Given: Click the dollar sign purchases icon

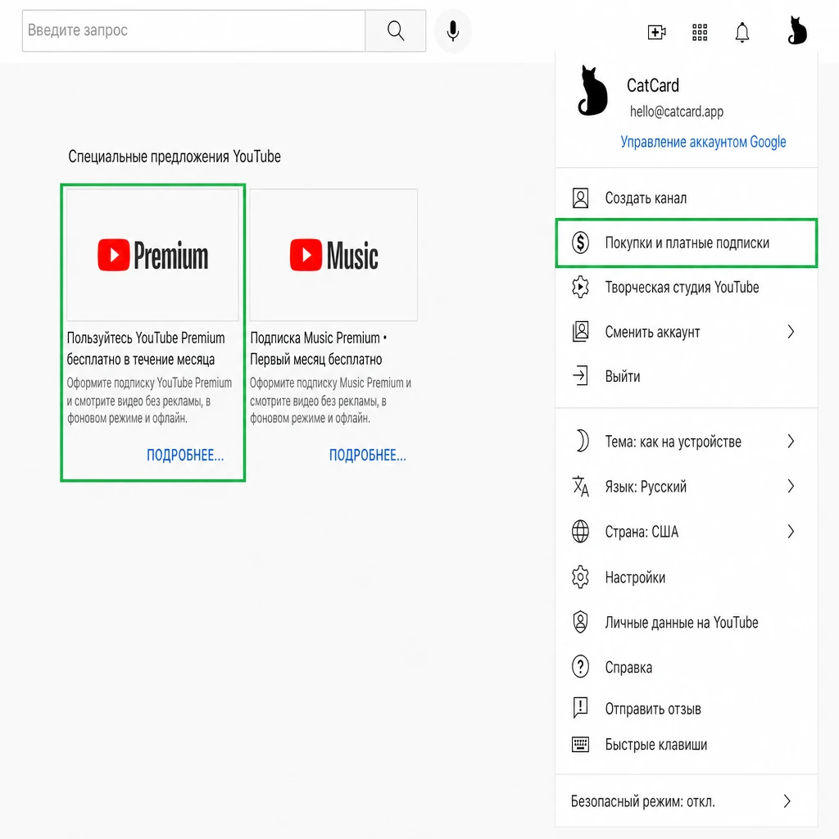Looking at the screenshot, I should pos(581,243).
